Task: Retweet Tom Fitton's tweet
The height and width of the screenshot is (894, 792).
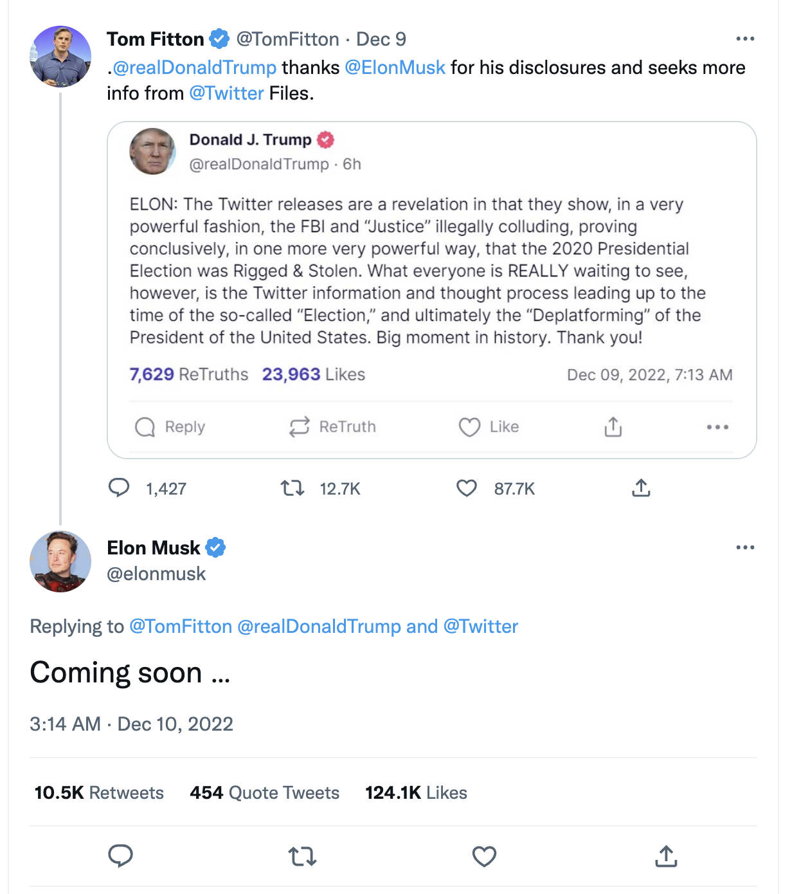Action: pos(292,489)
